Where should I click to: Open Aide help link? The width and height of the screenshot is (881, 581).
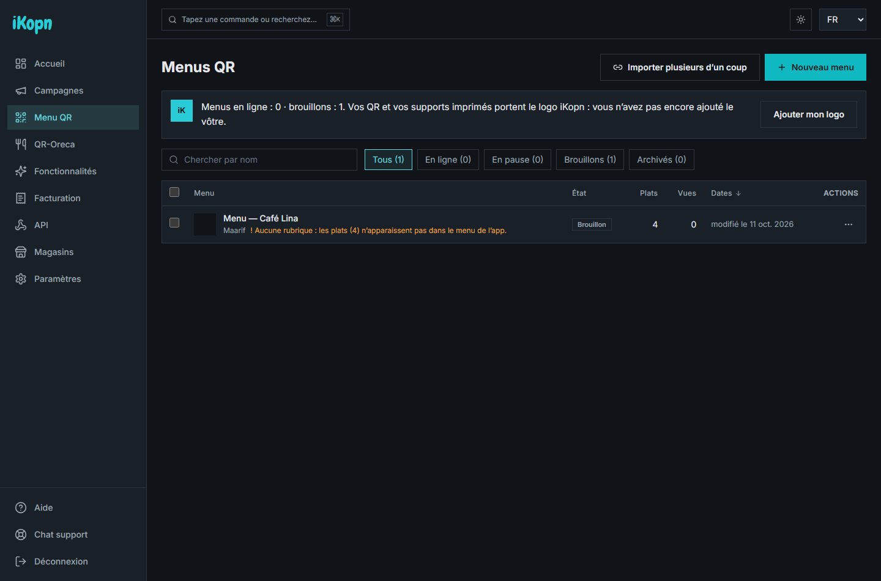[x=73, y=508]
